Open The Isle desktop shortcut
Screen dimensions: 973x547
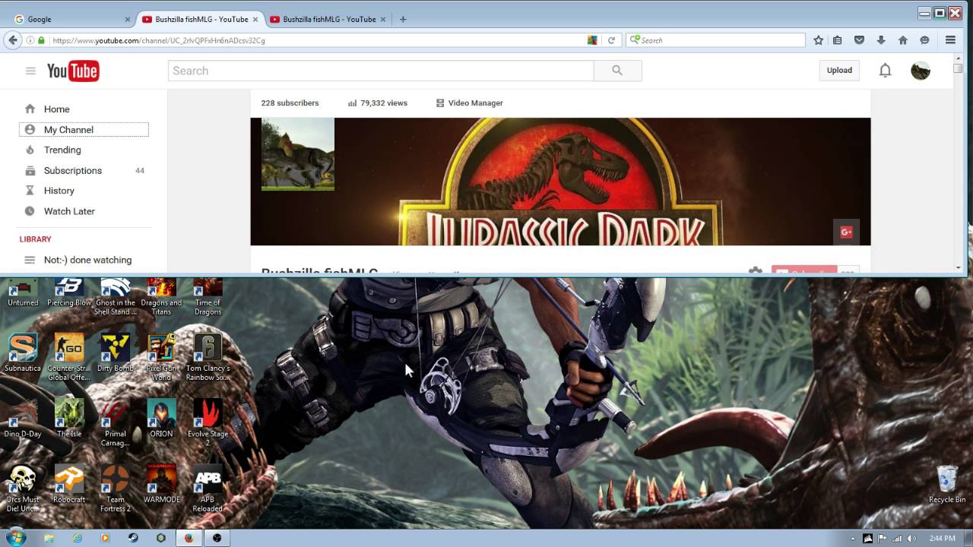(x=69, y=419)
